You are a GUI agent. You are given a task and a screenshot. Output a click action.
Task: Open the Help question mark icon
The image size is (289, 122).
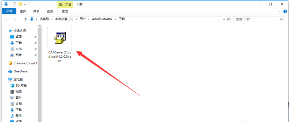point(285,11)
